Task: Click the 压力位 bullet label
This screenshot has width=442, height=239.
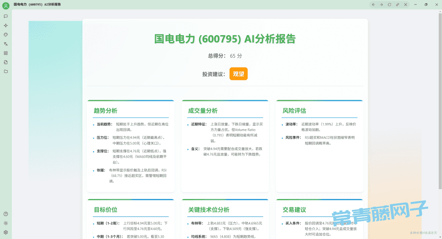Action: click(103, 138)
